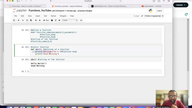This screenshot has width=192, height=108.
Task: Click the 'Good Morning' print line
Action: (47, 54)
